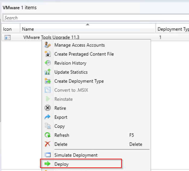Click the Retire circle-X icon
The width and height of the screenshot is (189, 171).
coord(47,108)
